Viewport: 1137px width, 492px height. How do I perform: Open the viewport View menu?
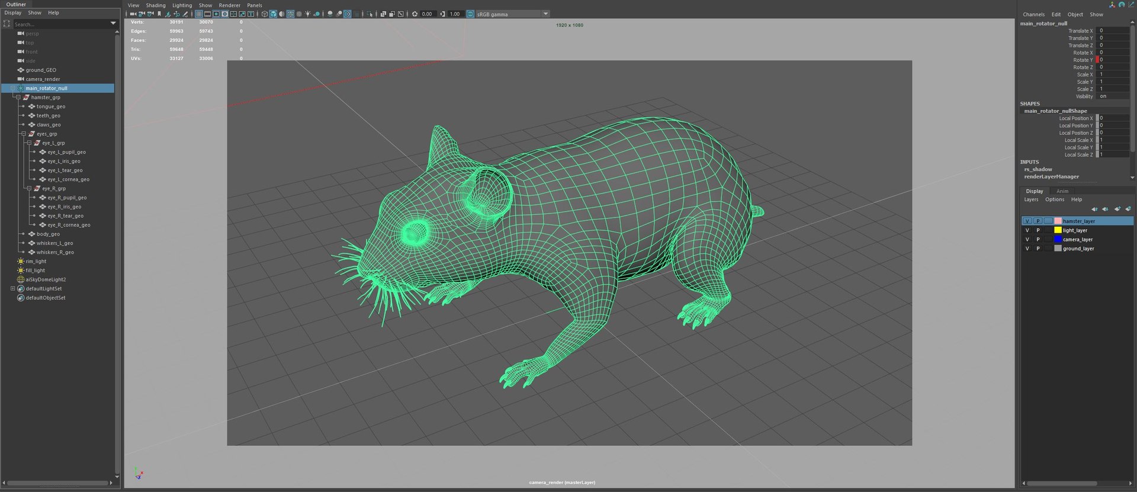(134, 5)
